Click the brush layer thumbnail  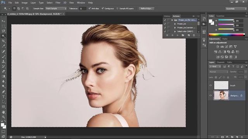tap(221, 85)
